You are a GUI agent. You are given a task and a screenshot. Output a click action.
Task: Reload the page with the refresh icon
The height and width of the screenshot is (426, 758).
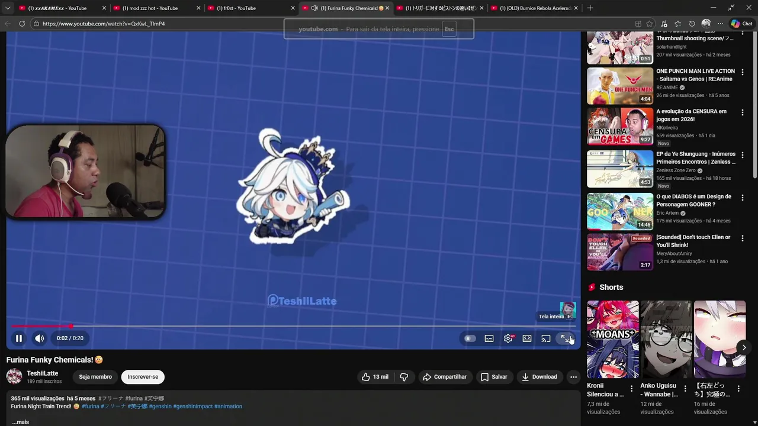(22, 24)
